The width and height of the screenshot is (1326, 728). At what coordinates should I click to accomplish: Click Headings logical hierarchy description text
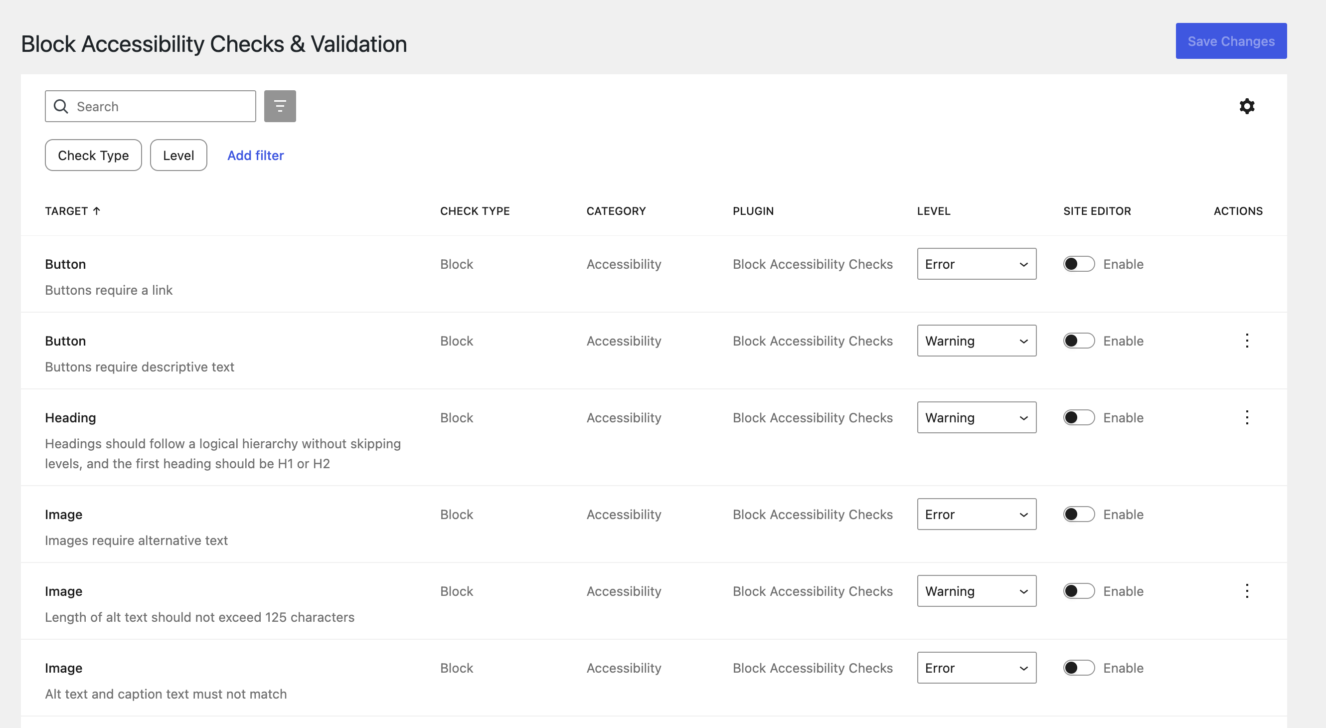pos(223,453)
